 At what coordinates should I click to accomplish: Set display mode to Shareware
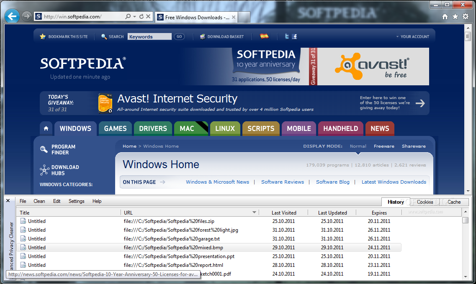point(414,146)
